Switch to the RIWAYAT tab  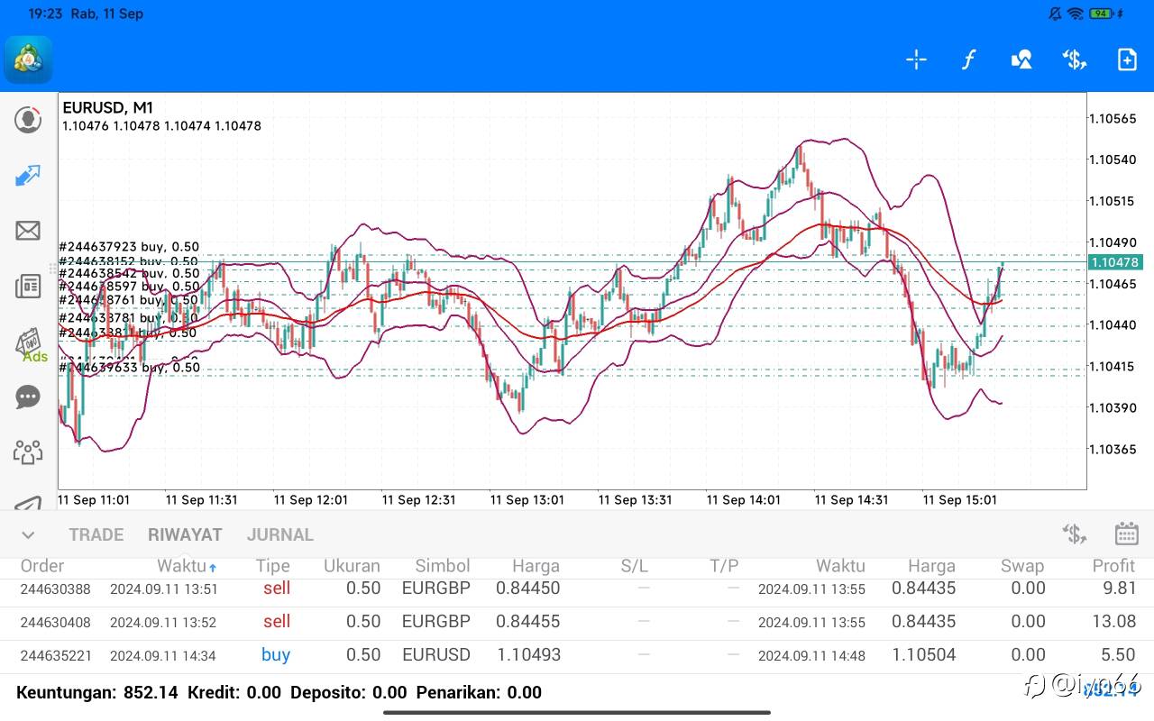point(185,534)
